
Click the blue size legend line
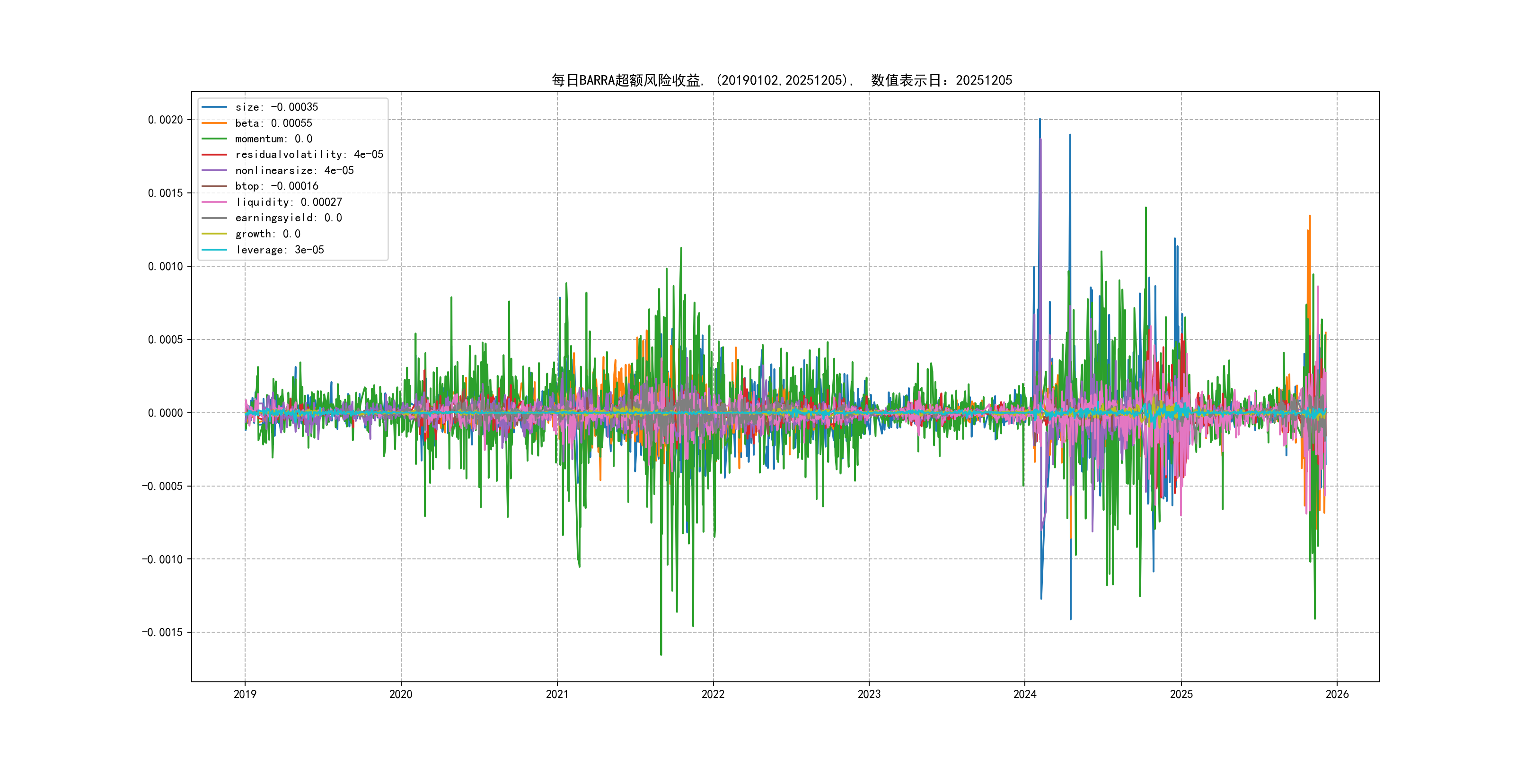tap(214, 107)
